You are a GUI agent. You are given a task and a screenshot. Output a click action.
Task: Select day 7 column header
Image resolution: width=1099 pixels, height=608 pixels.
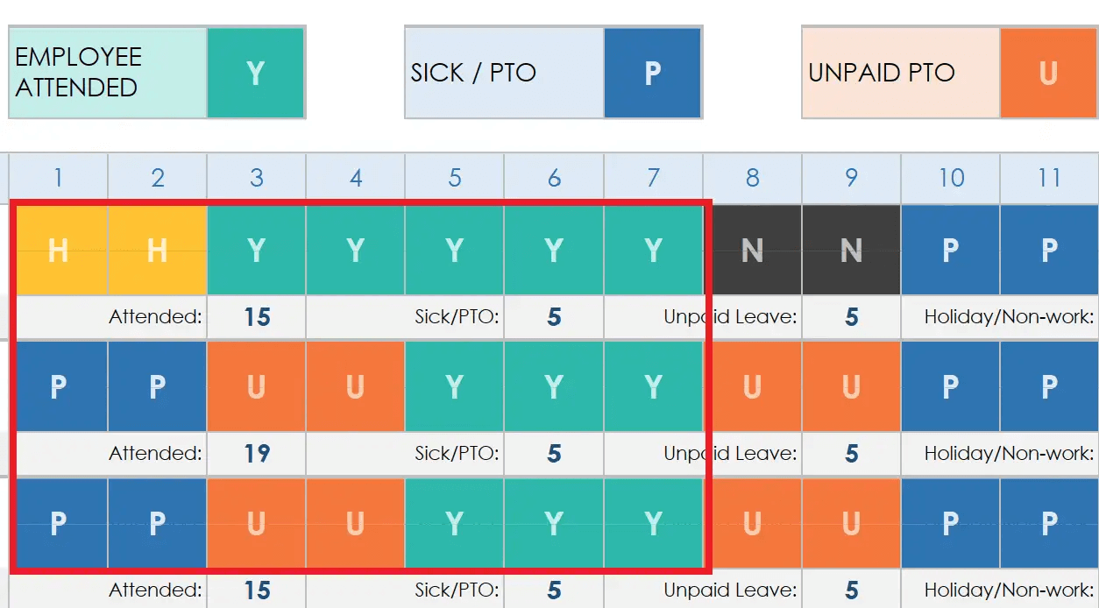pos(654,178)
